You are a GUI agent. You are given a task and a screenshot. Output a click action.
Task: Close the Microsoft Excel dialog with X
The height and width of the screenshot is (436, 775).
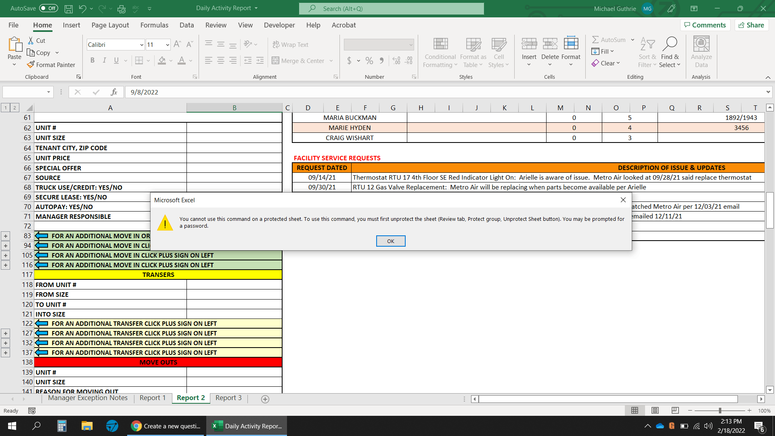[623, 200]
